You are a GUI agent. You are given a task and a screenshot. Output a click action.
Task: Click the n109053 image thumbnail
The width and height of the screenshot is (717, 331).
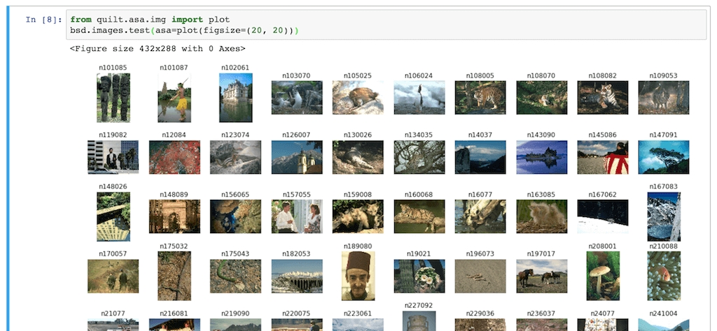(x=663, y=98)
